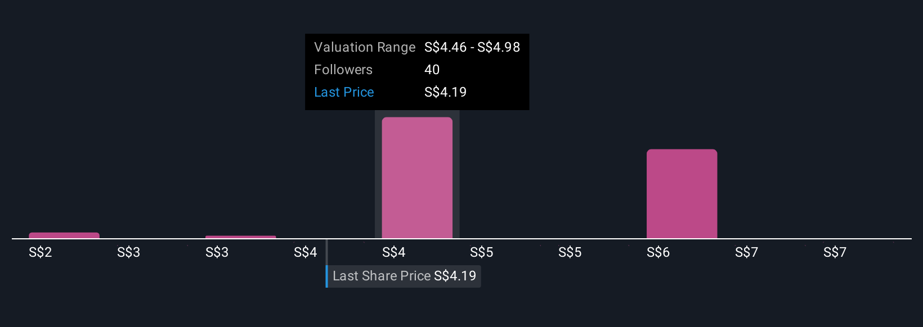Click the first S$3 axis label
The width and height of the screenshot is (923, 327).
point(129,252)
